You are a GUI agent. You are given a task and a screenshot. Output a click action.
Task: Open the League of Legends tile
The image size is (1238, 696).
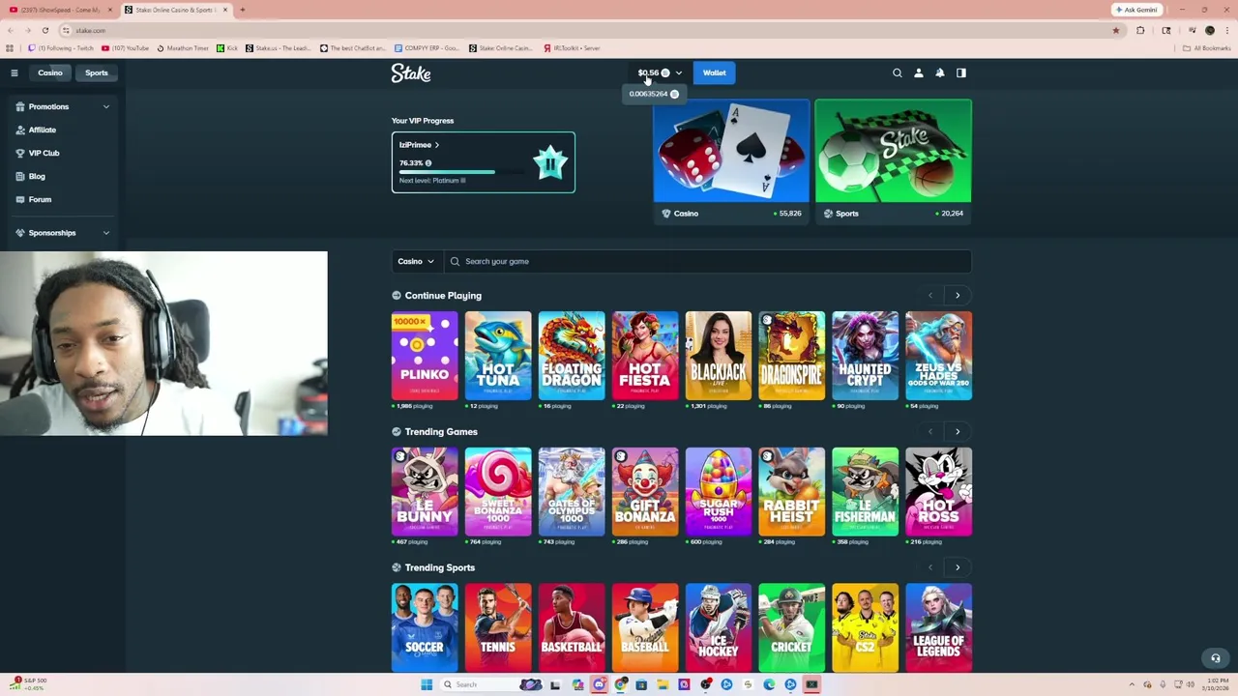[x=939, y=627]
